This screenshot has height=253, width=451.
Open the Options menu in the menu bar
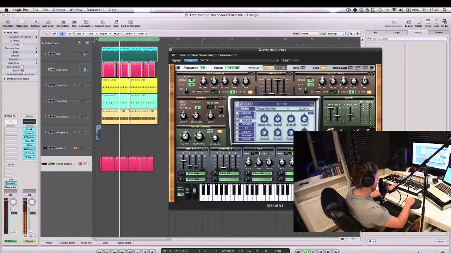tap(59, 10)
